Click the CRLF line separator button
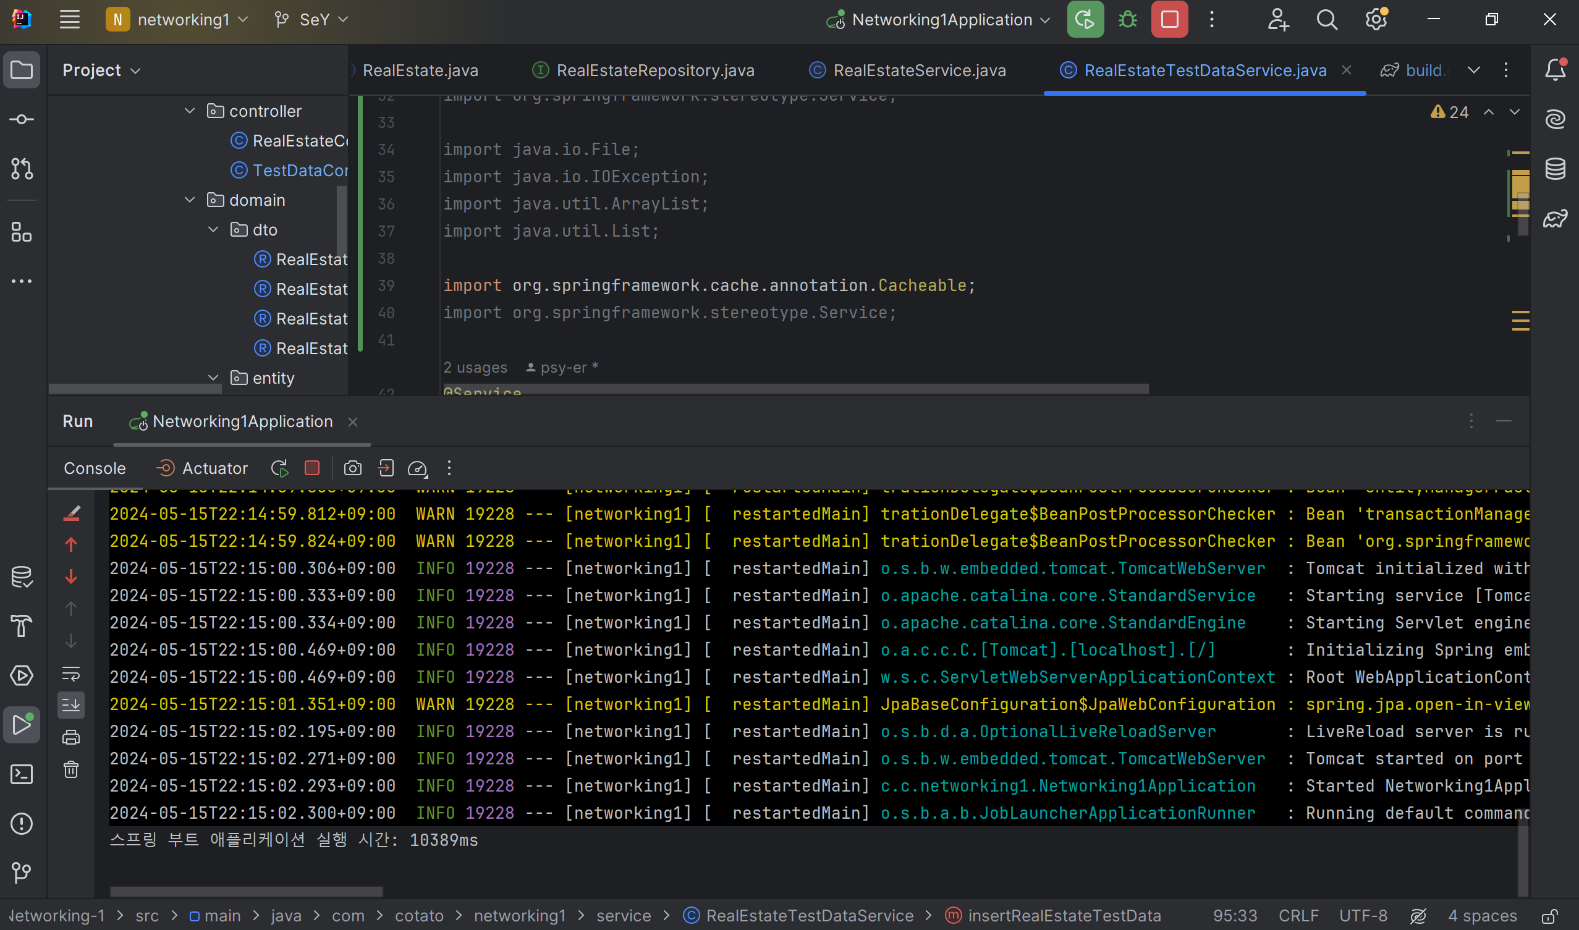Viewport: 1579px width, 930px height. click(1298, 916)
